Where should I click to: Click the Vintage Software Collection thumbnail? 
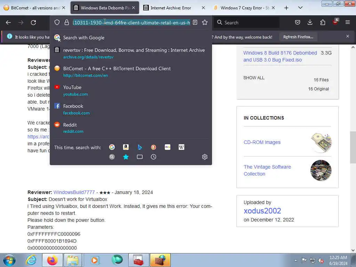point(321,170)
